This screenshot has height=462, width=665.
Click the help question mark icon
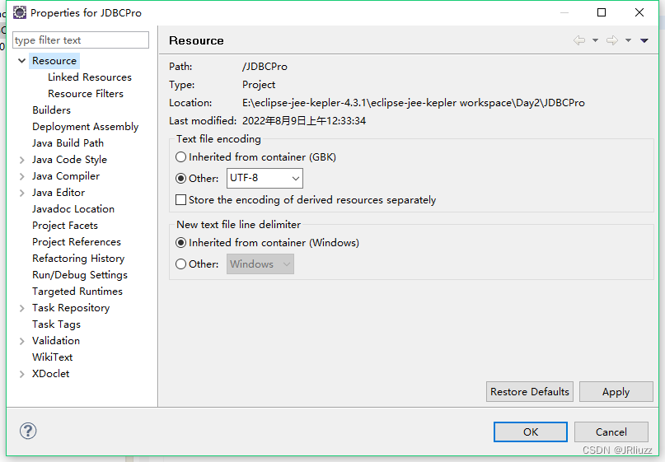click(28, 431)
